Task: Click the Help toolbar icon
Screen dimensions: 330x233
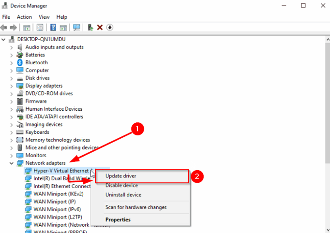Action: pos(53,28)
